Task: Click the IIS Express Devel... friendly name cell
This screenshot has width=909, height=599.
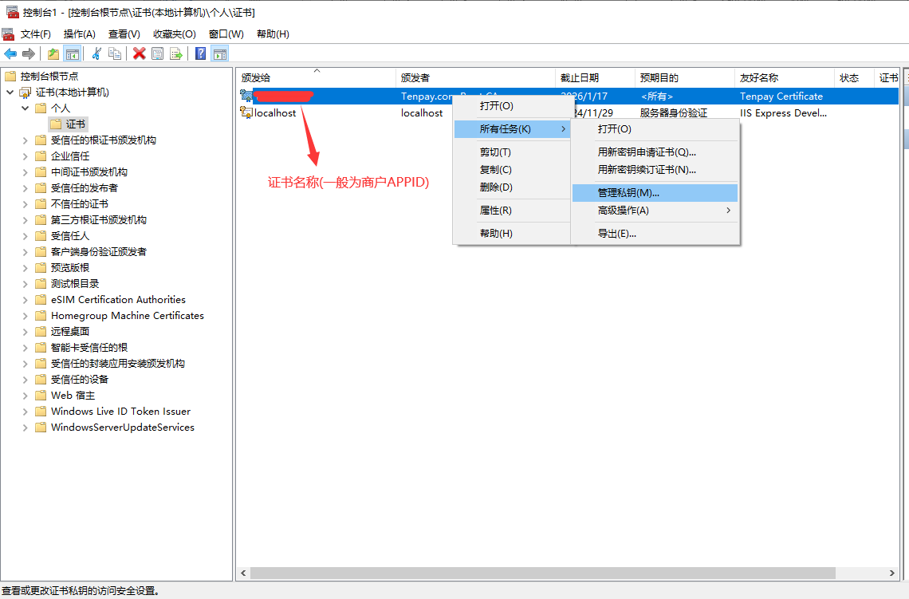Action: 783,112
